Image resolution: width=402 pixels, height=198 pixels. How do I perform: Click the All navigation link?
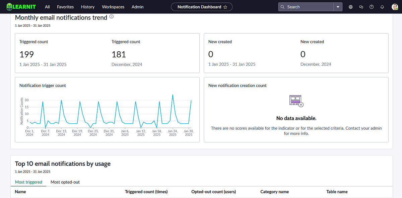point(47,7)
